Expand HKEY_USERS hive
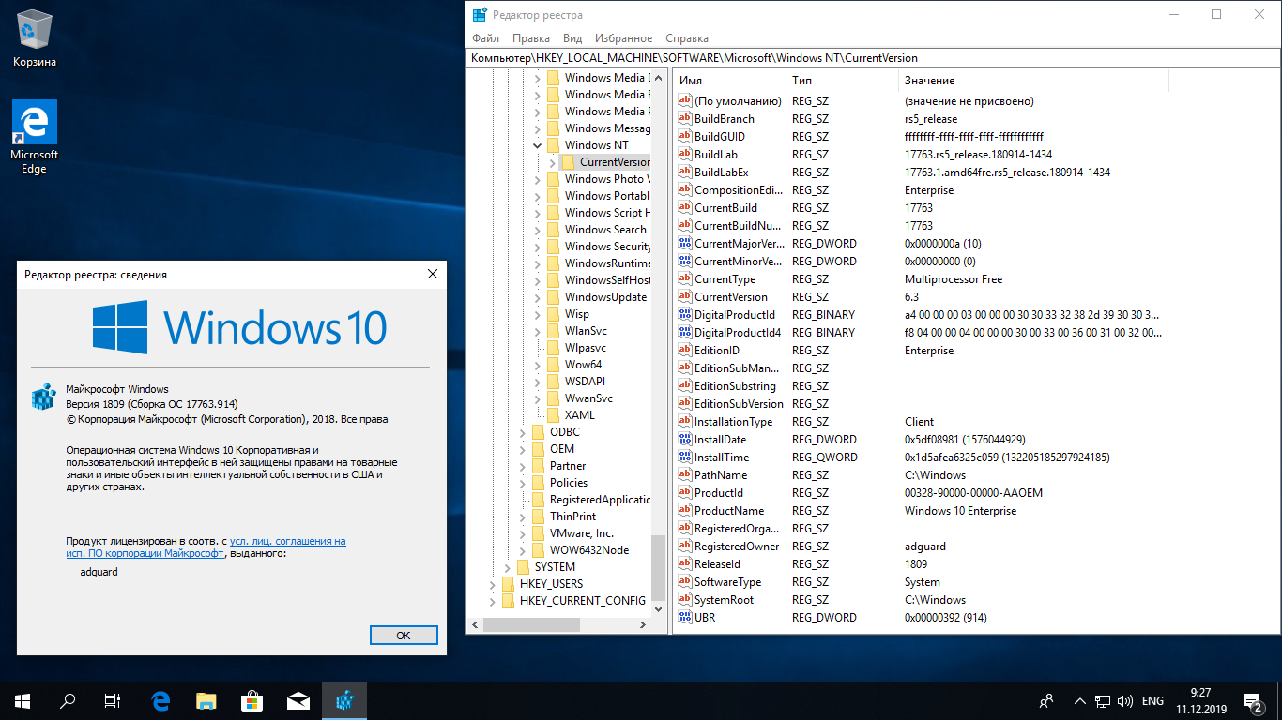This screenshot has width=1282, height=720. point(493,584)
